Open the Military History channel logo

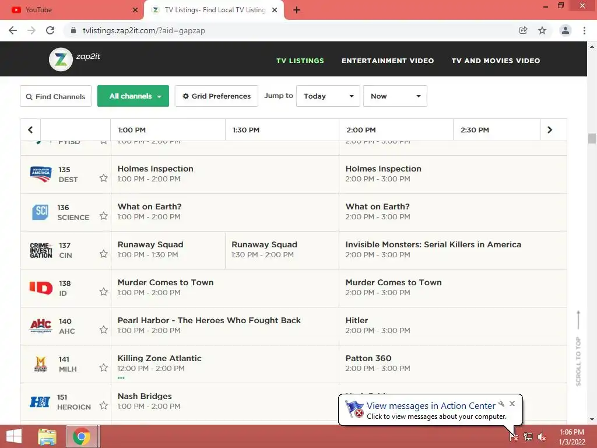point(41,364)
